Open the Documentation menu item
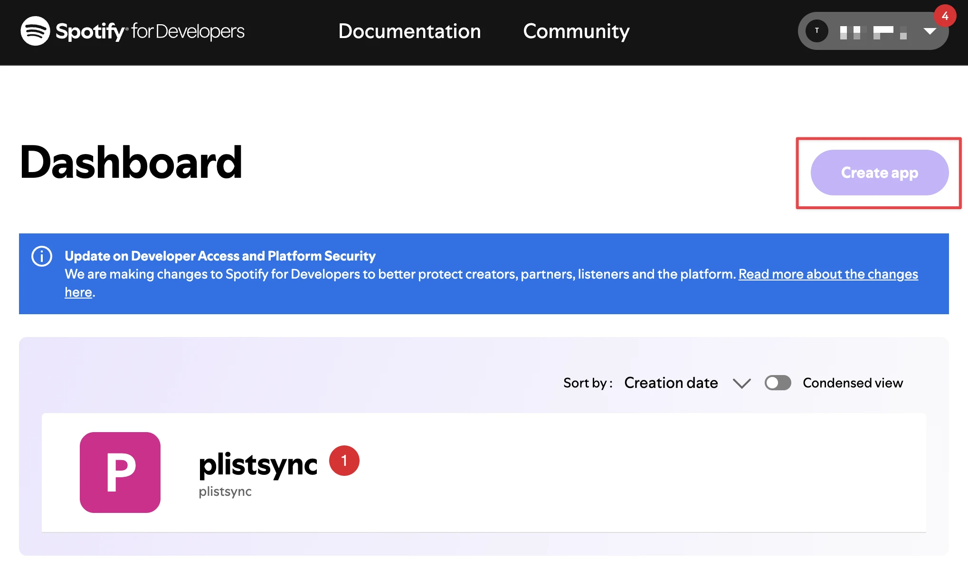 tap(409, 31)
